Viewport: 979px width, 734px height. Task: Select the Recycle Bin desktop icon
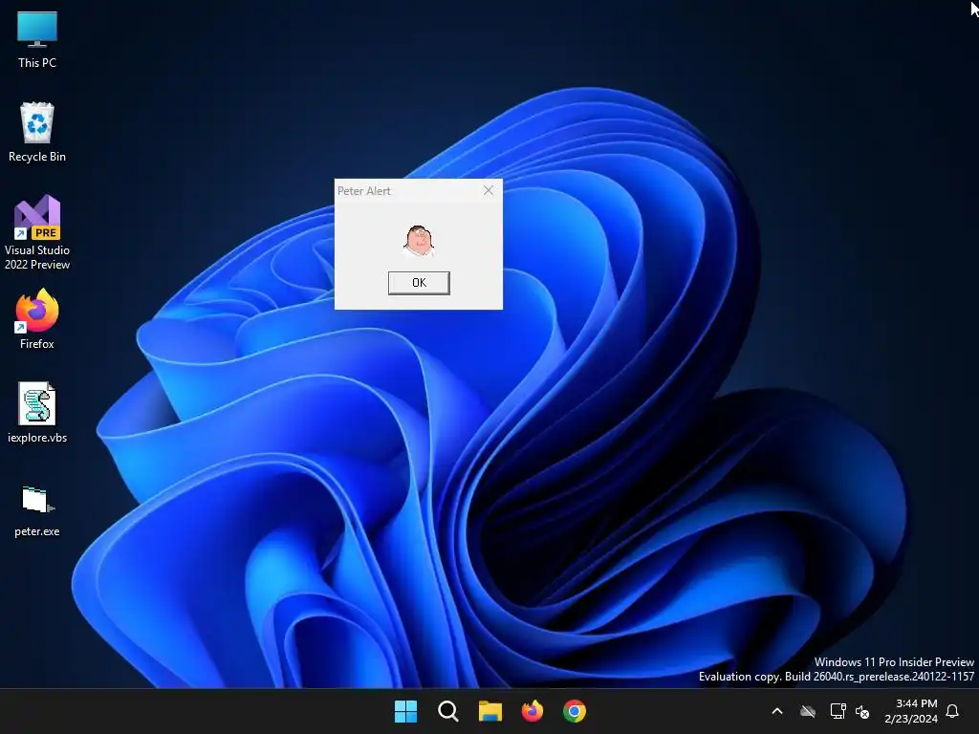click(x=37, y=132)
